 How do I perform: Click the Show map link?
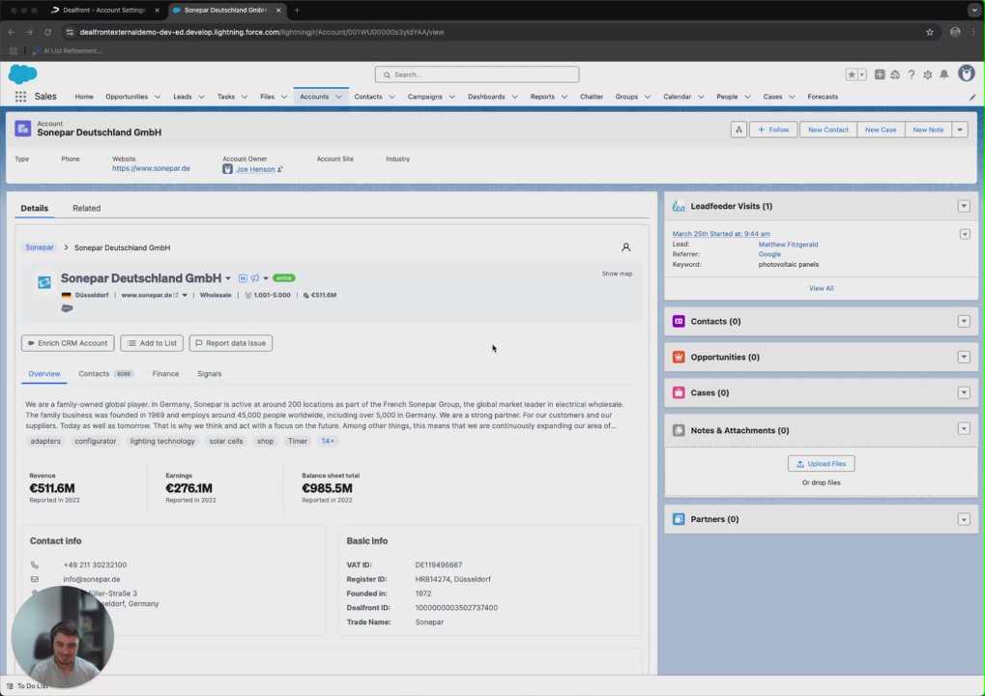click(617, 274)
